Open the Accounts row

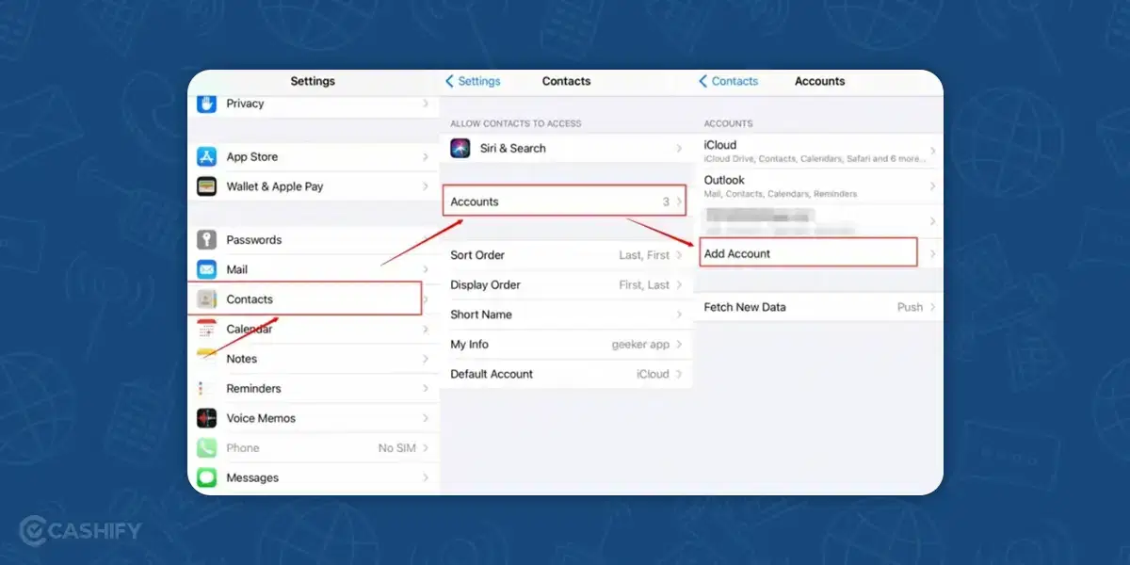(564, 202)
